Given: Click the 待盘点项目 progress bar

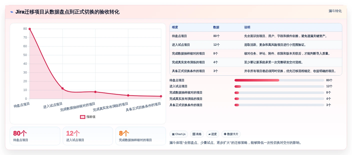Looking at the screenshot, I should (279, 80).
